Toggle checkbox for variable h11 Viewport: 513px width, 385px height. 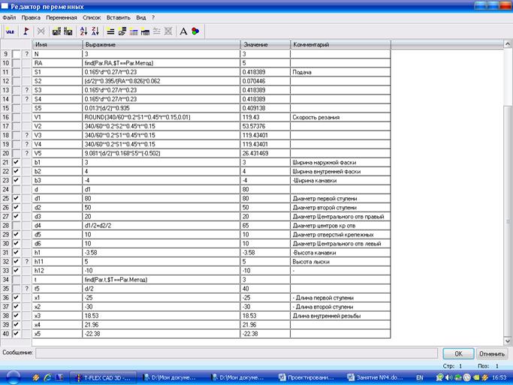tap(16, 261)
